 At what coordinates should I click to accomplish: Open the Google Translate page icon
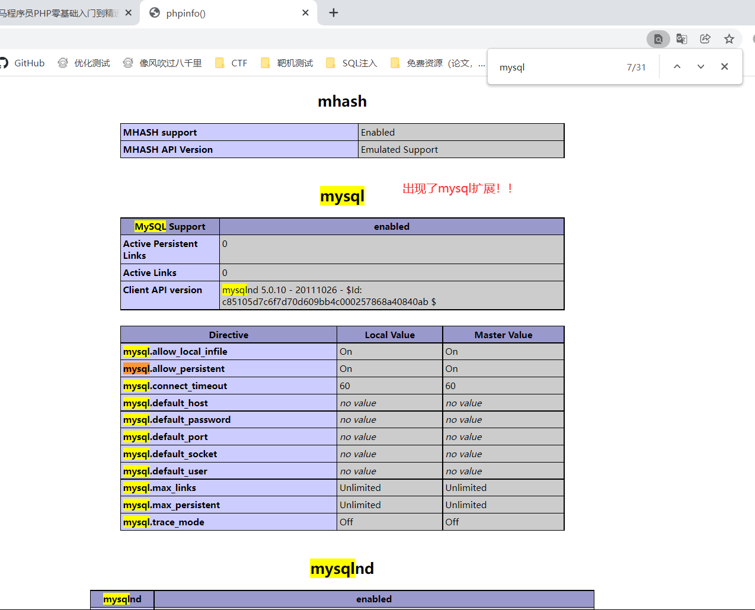pyautogui.click(x=682, y=39)
